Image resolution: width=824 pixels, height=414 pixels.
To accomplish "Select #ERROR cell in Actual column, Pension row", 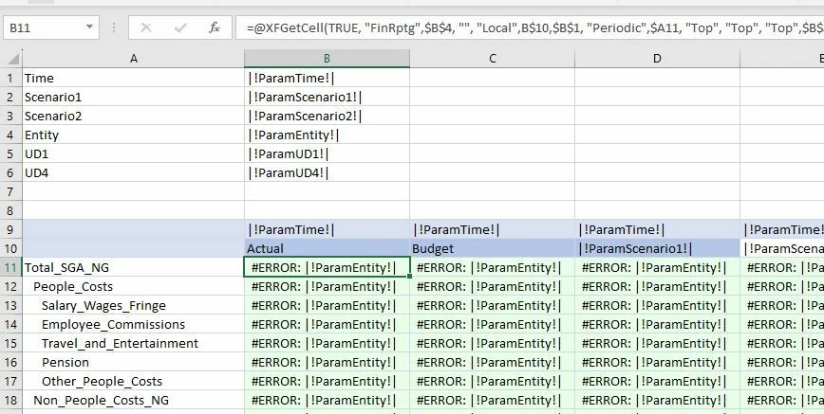I will click(x=327, y=362).
